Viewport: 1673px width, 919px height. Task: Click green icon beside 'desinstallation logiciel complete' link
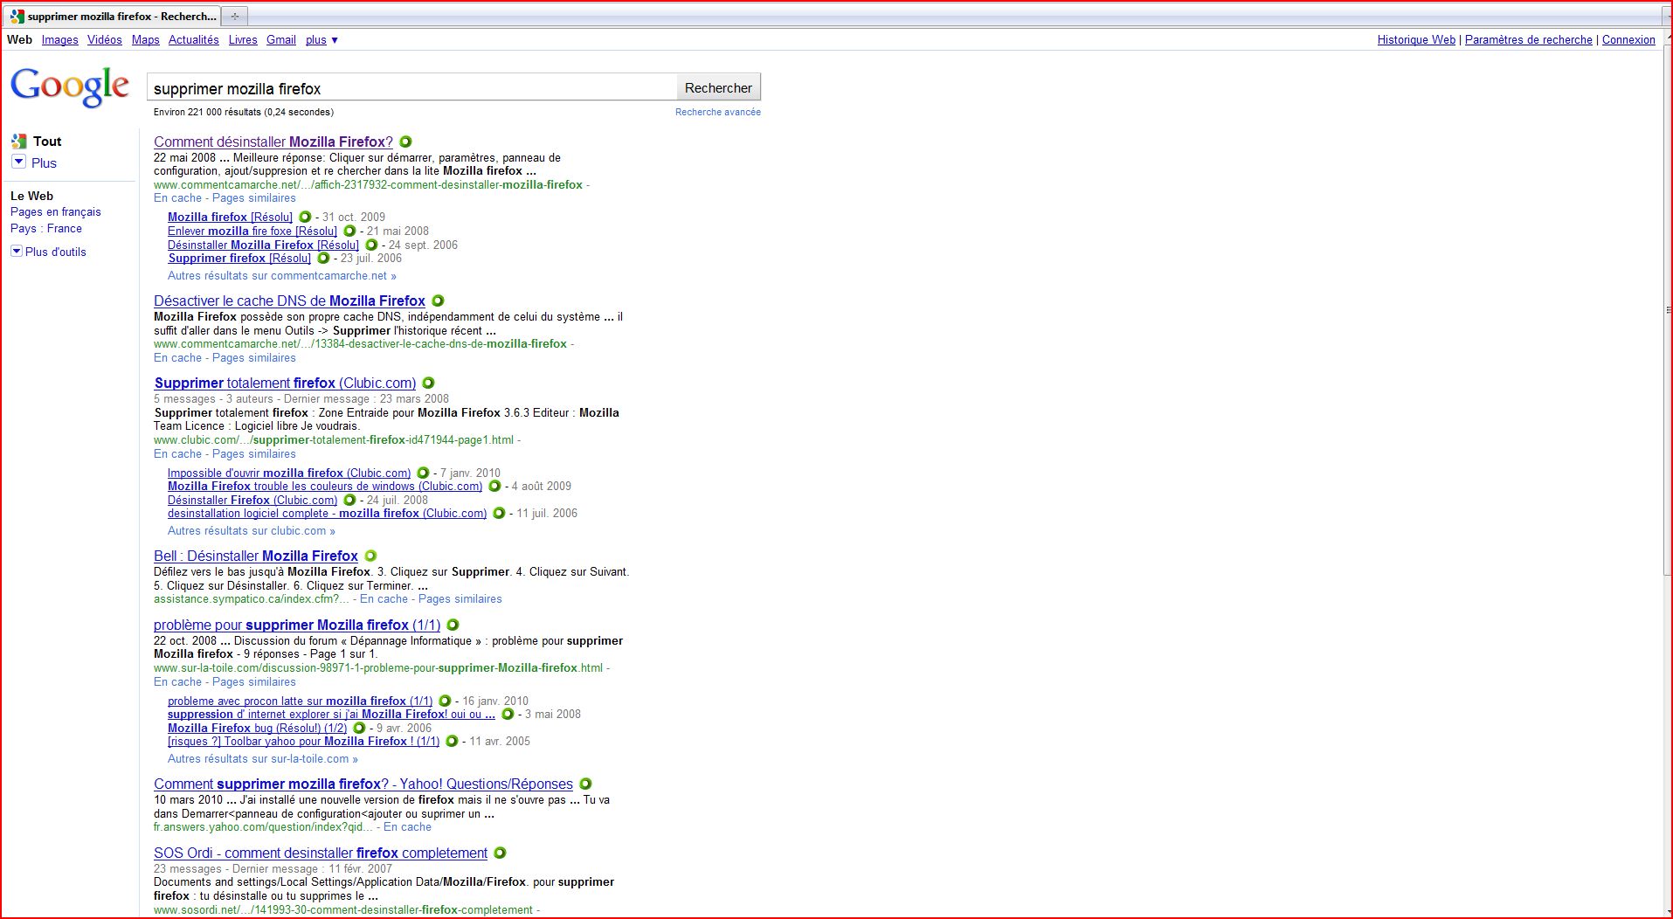(x=499, y=513)
